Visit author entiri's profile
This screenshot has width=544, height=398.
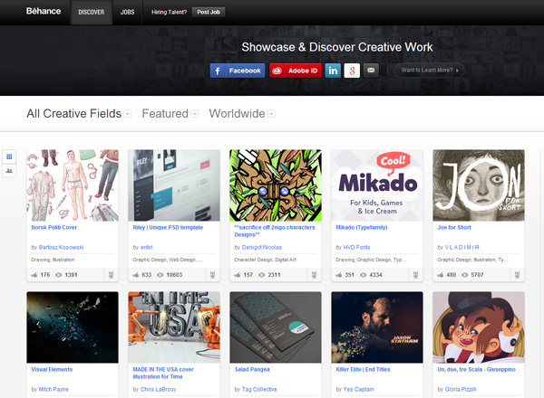click(x=146, y=247)
